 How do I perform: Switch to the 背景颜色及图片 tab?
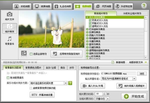point(33,68)
